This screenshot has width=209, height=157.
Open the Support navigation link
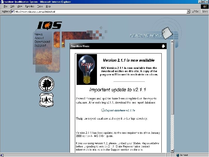pos(40,45)
